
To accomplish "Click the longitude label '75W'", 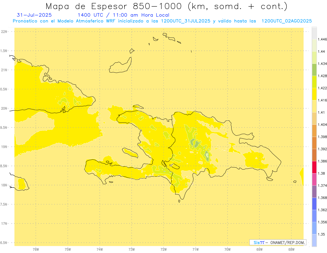I will (x=68, y=249).
